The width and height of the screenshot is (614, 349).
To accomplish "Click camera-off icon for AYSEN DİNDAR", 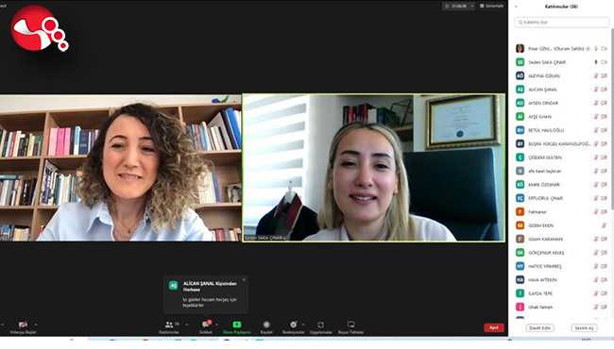I will pyautogui.click(x=604, y=103).
